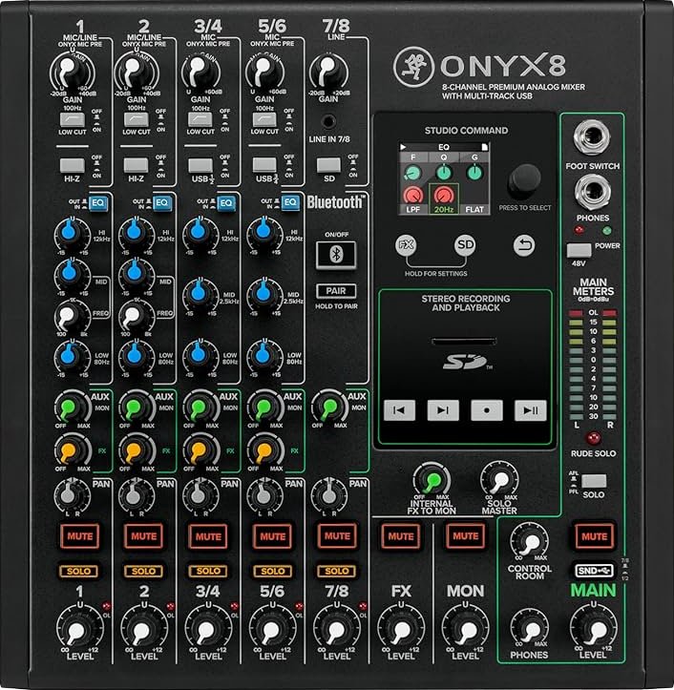Click the Press To Select encoder knob
The image size is (674, 690).
coord(521,178)
